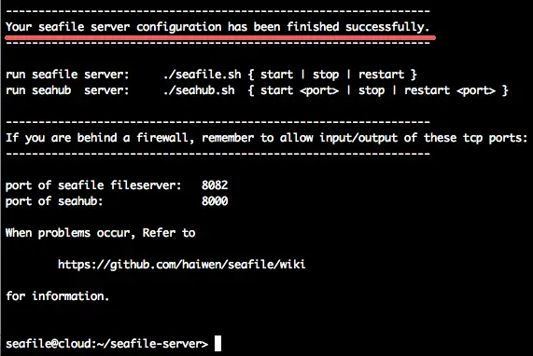Click the seafile@cloud shell prompt text
This screenshot has width=533, height=356.
[106, 344]
